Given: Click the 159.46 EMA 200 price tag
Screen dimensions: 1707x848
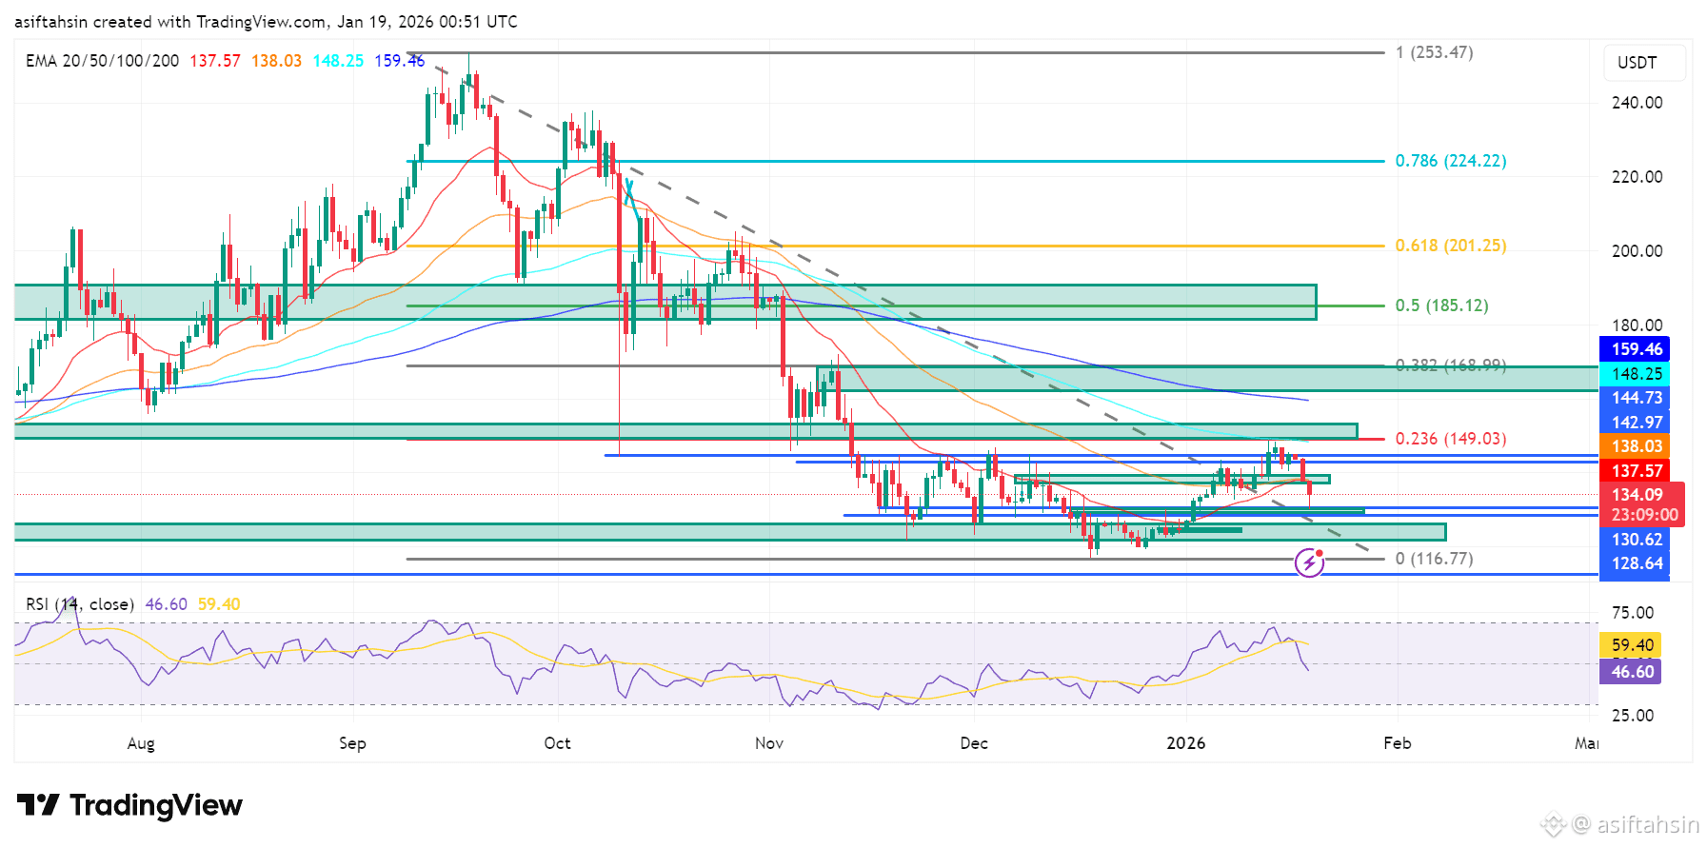Looking at the screenshot, I should [1635, 349].
